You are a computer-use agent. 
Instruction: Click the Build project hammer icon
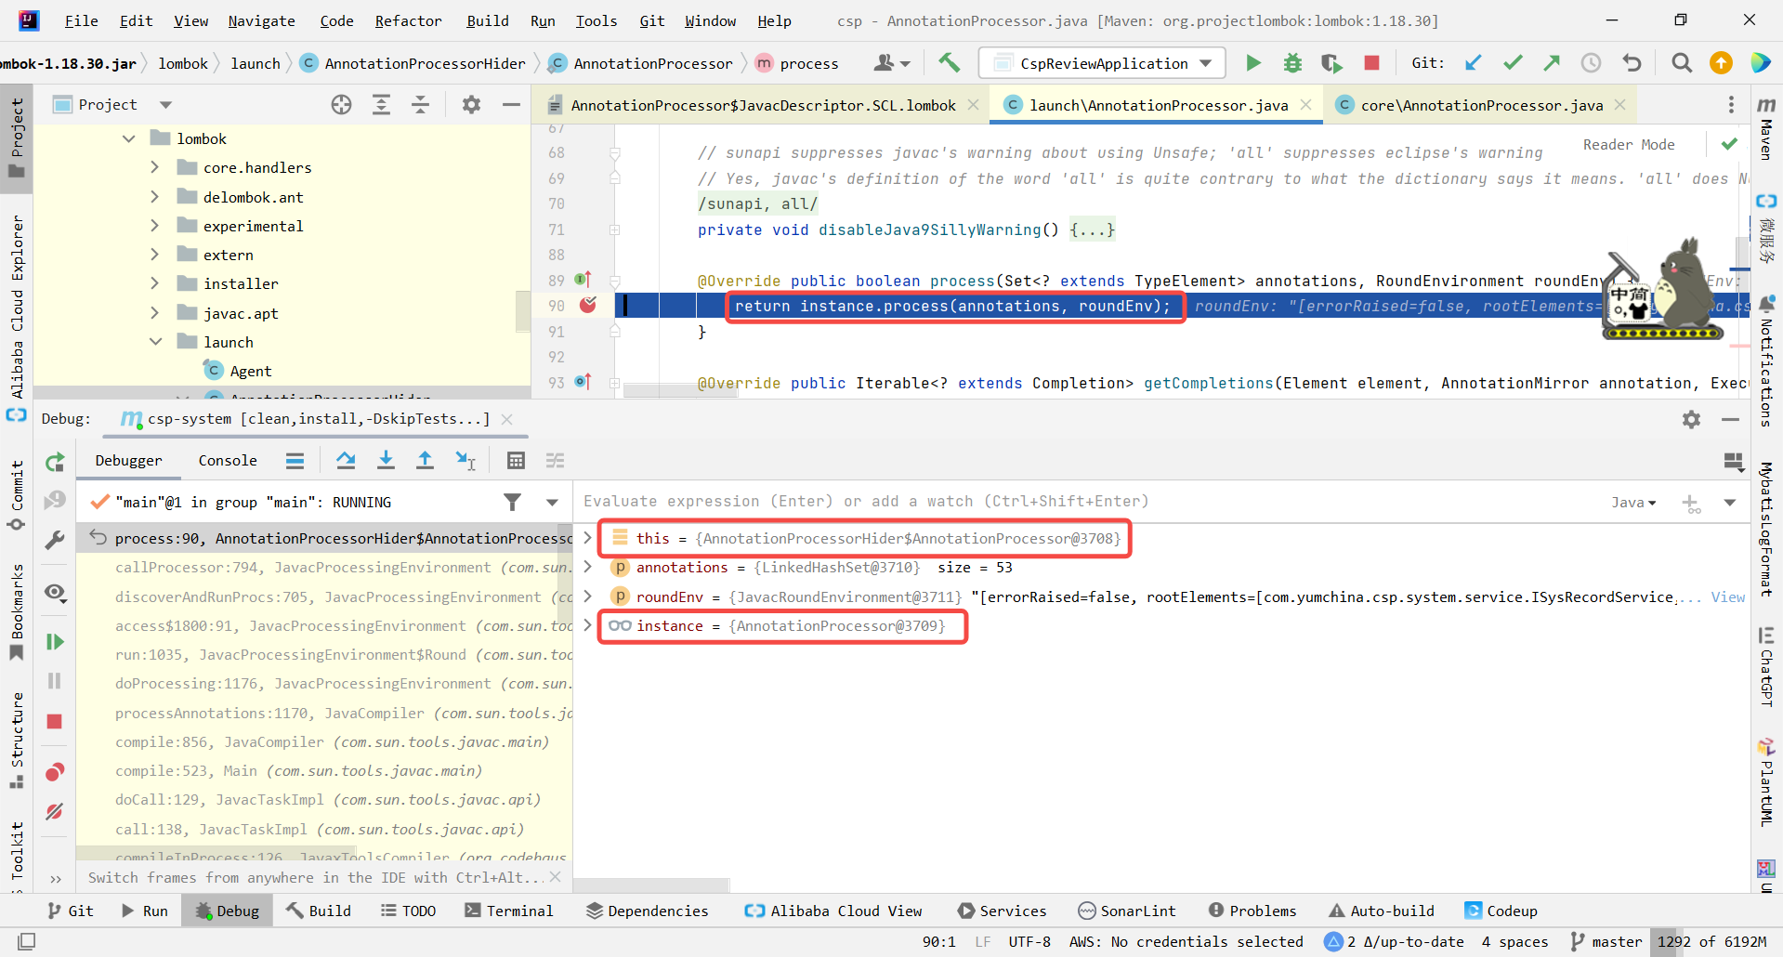(949, 62)
